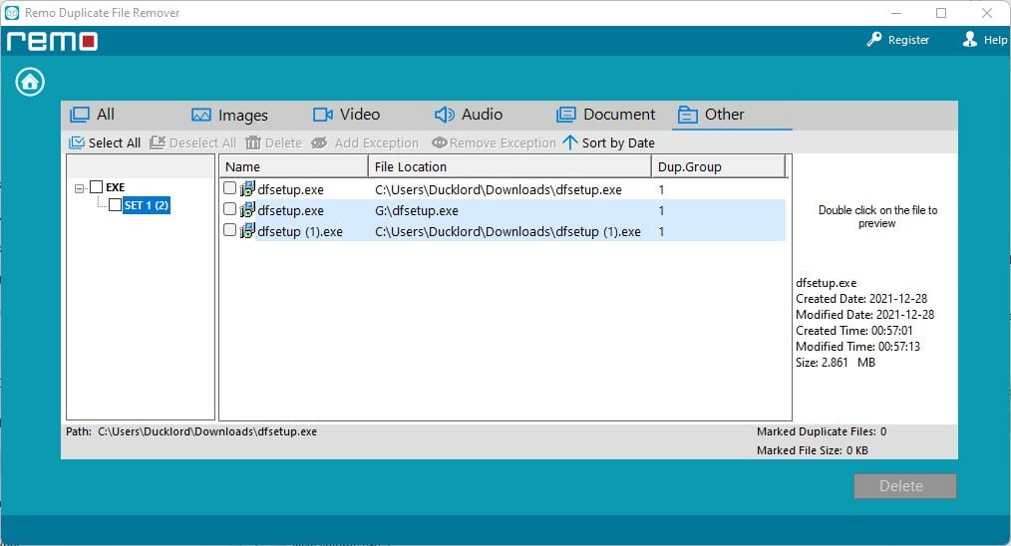
Task: Select the EXE tree label
Action: (x=115, y=187)
